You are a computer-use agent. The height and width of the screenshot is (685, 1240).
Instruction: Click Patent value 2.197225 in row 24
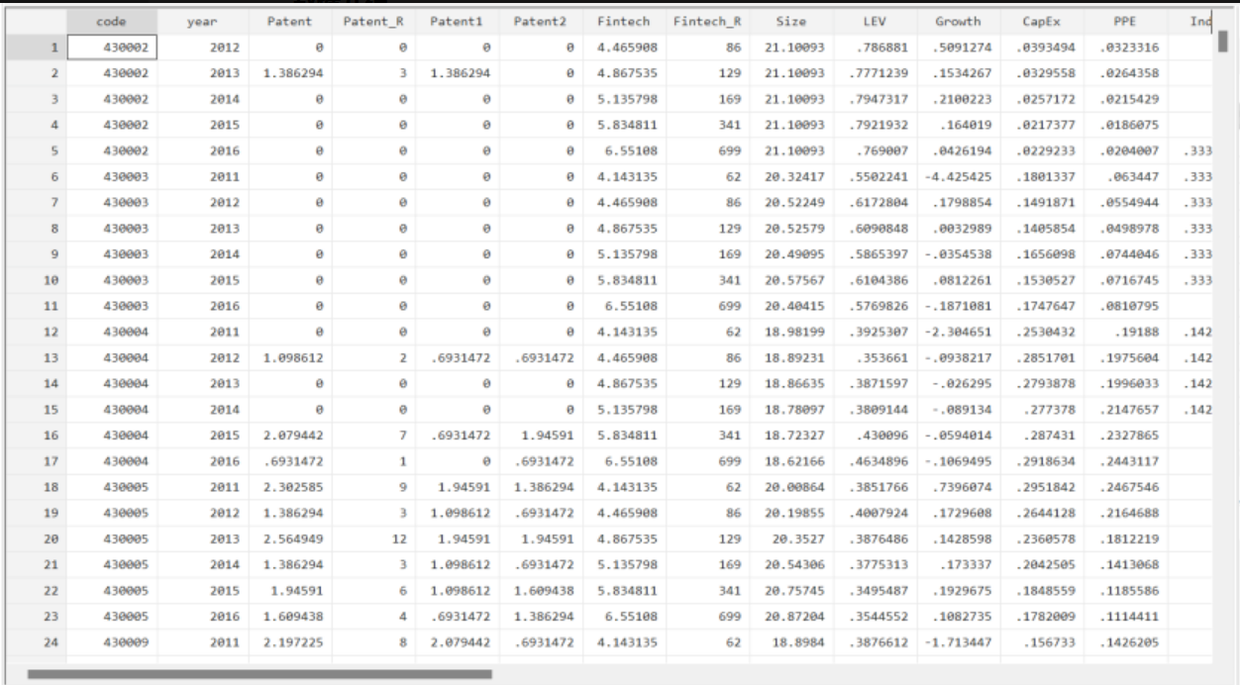pos(293,643)
